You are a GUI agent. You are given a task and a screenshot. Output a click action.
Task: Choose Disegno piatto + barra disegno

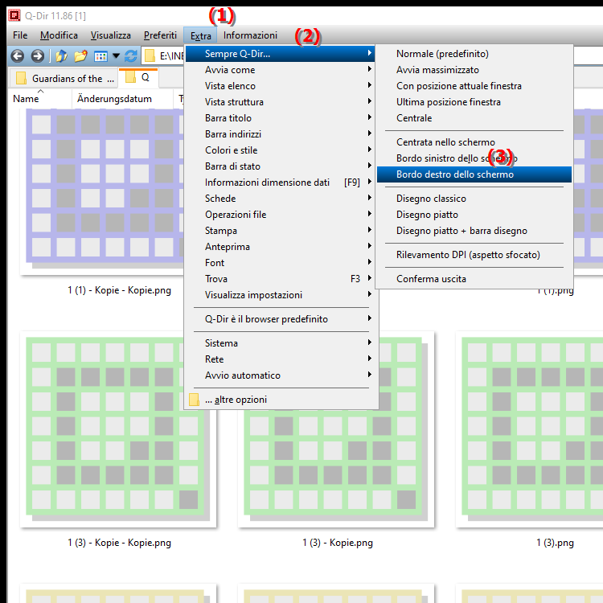point(474,231)
